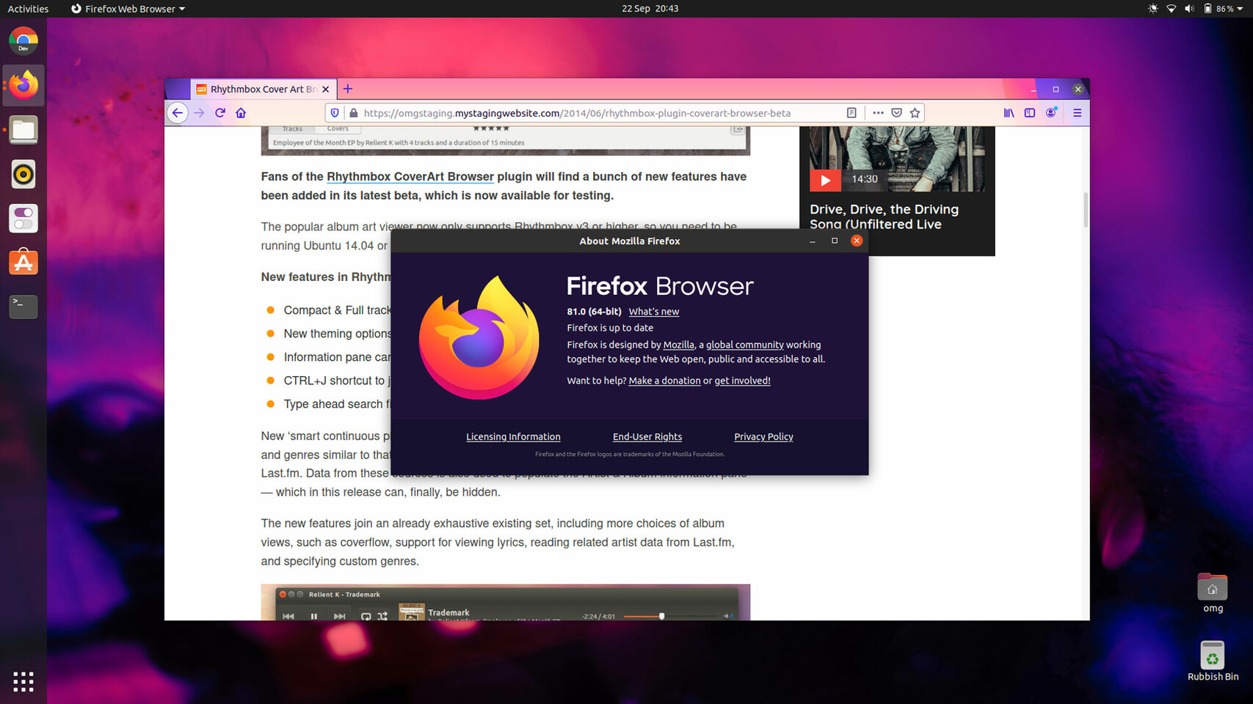Open Firefox Account icon
This screenshot has width=1253, height=704.
1051,113
